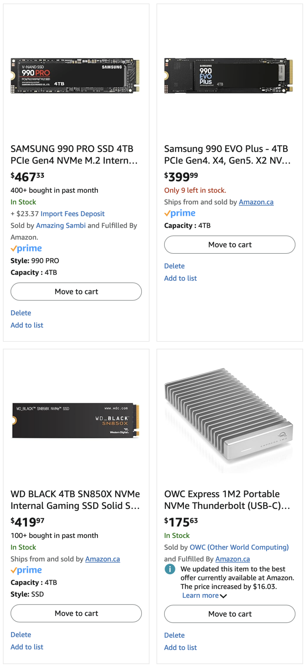Click Amazon.ca link under Samsung 990 EVO Plus
This screenshot has width=306, height=667.
[256, 202]
